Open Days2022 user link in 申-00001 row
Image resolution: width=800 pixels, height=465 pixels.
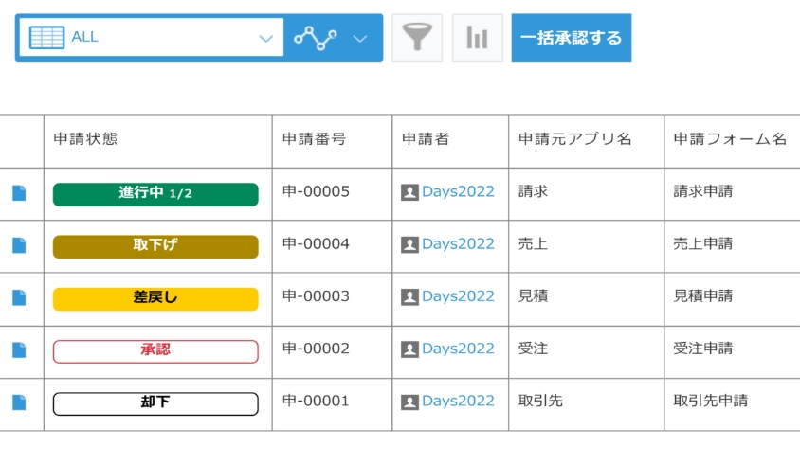click(x=458, y=401)
